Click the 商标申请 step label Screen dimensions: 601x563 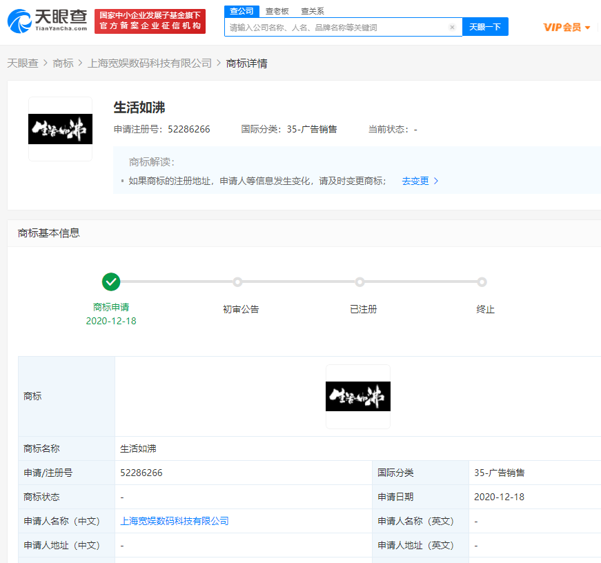111,307
